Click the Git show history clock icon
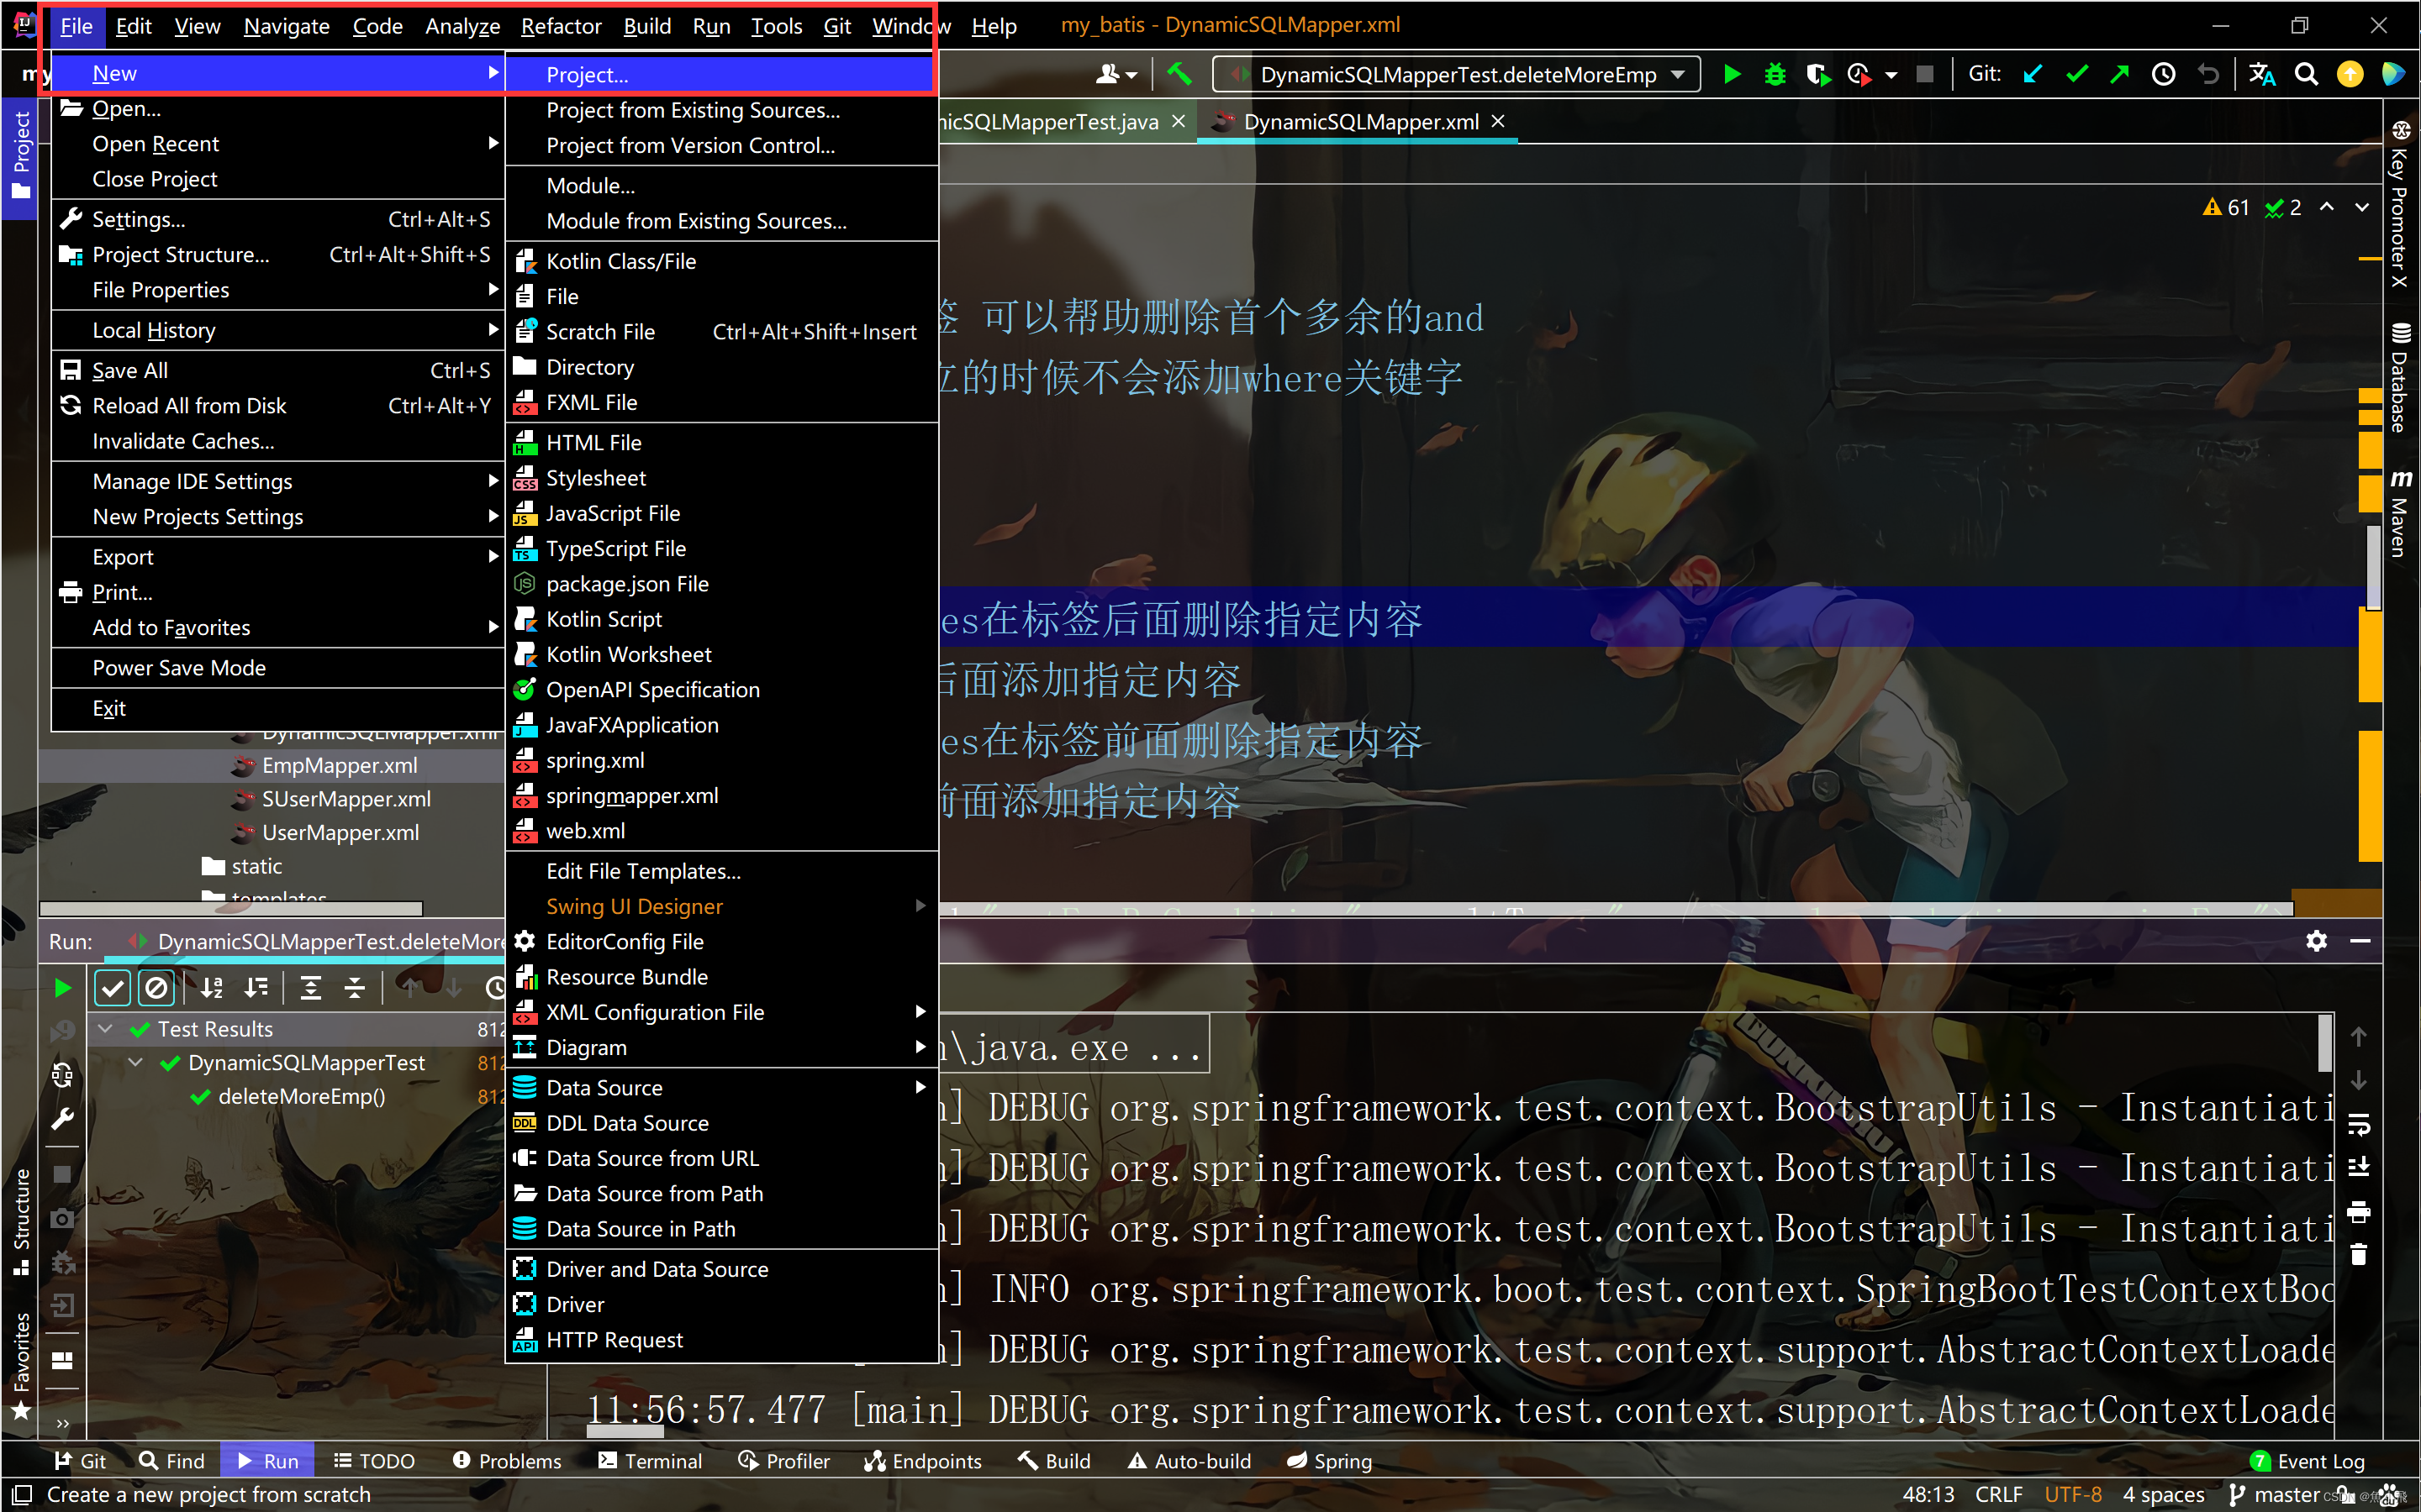 click(2163, 75)
